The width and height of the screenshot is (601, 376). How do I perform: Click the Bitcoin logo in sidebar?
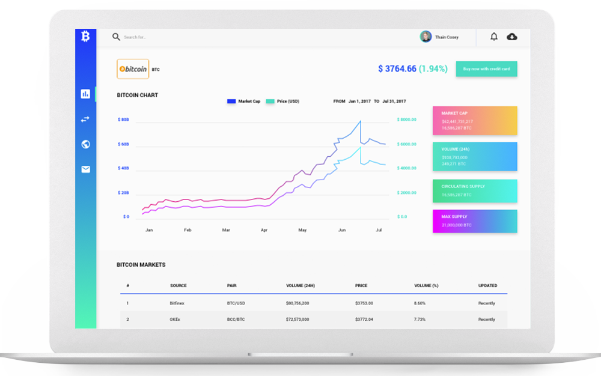pos(85,37)
